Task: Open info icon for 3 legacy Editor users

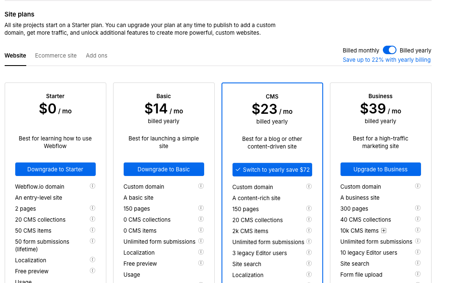Action: click(309, 253)
